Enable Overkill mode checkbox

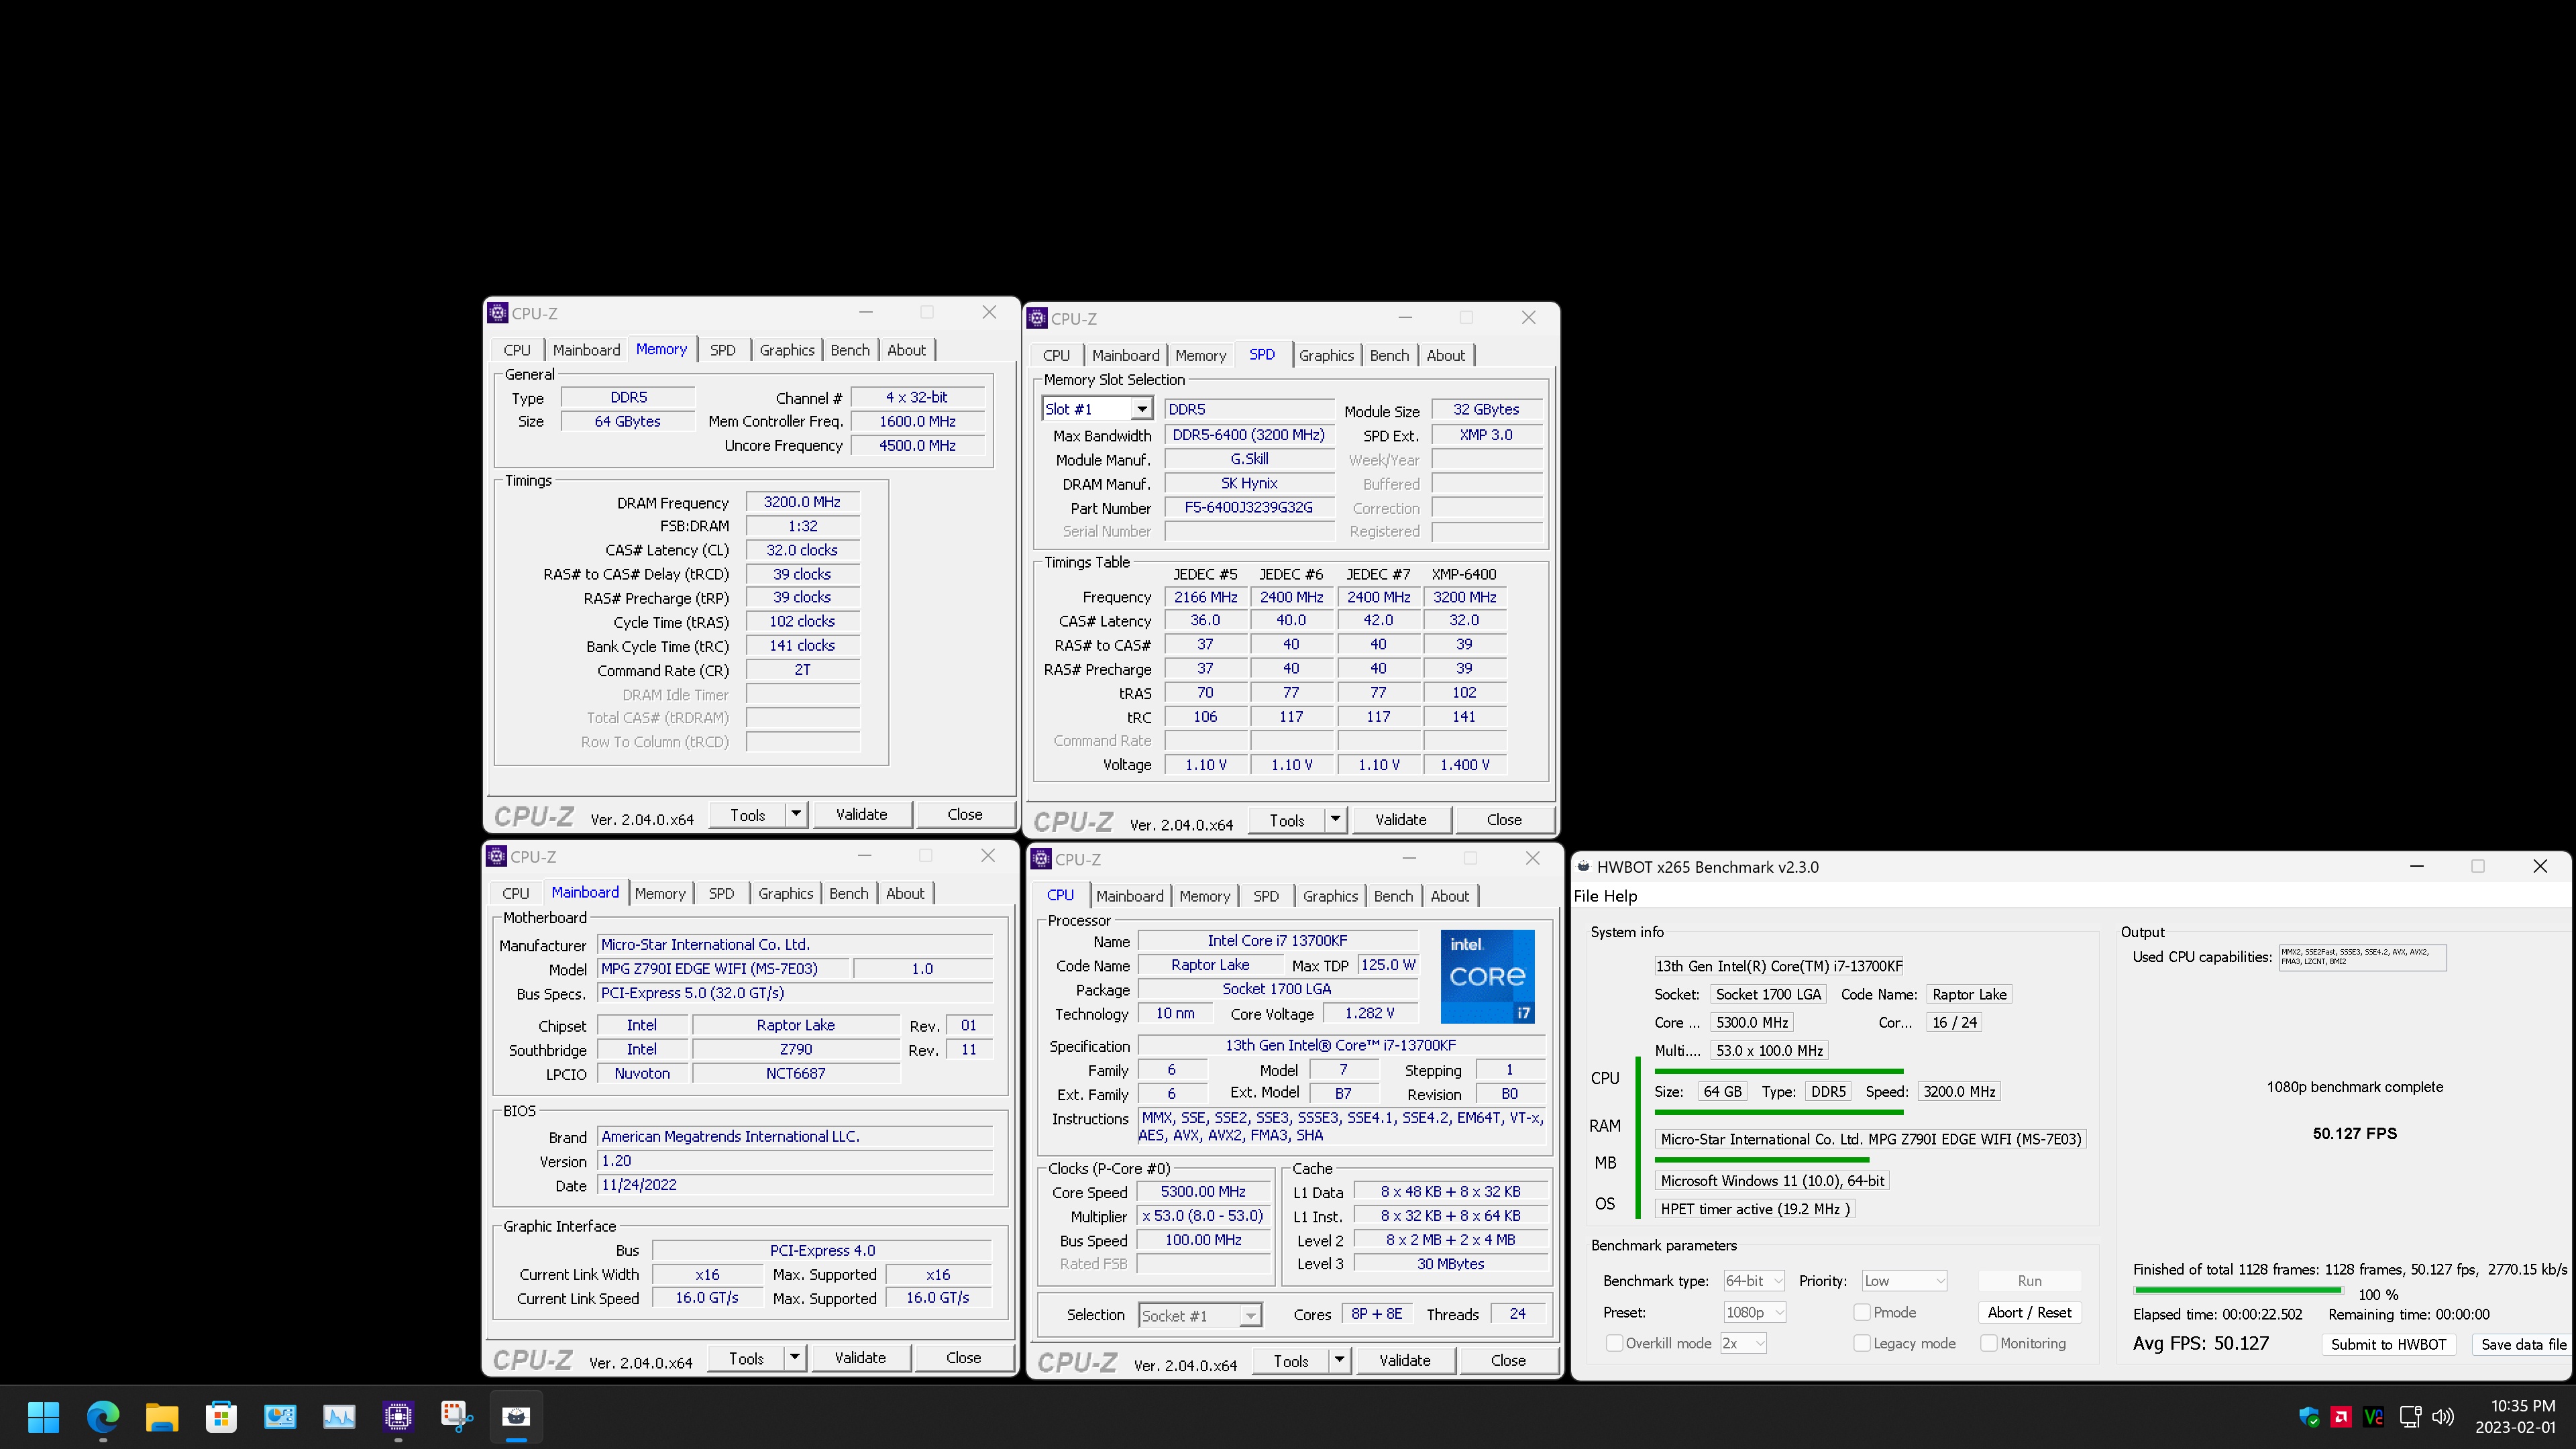point(1613,1343)
